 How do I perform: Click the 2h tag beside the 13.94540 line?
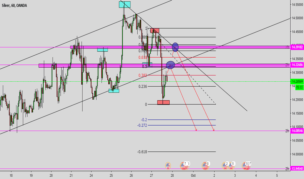[x=287, y=169]
